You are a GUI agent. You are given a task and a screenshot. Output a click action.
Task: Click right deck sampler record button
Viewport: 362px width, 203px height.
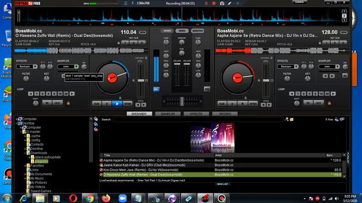click(x=345, y=76)
